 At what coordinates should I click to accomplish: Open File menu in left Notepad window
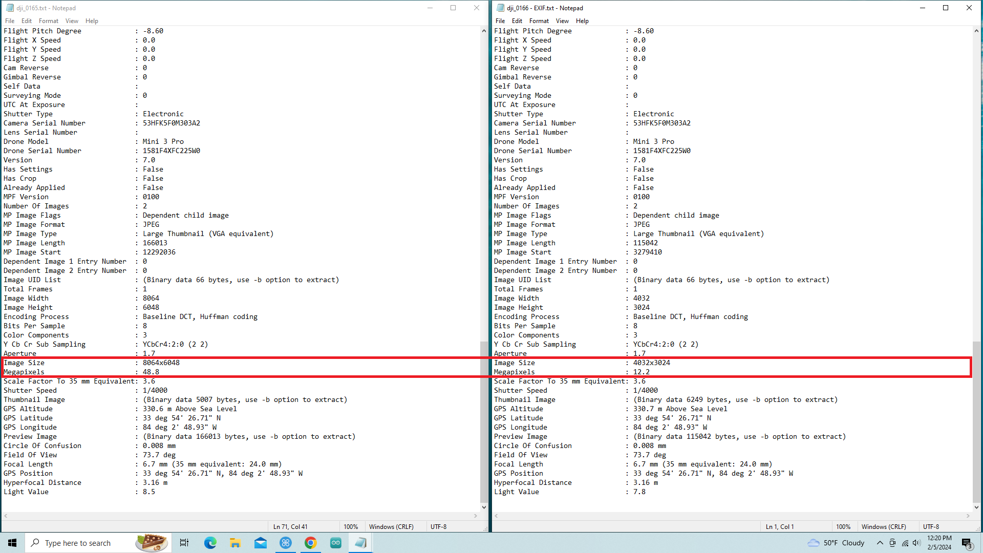point(10,21)
